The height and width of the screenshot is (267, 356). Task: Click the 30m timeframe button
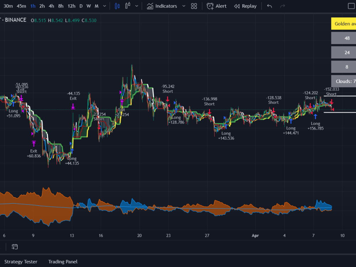point(8,6)
